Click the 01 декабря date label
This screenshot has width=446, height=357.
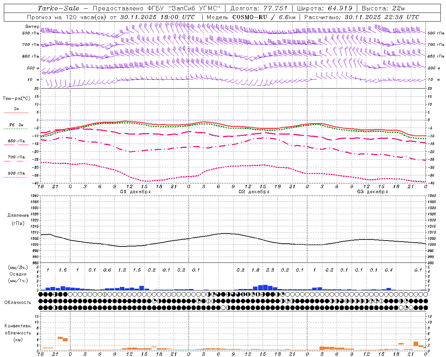click(136, 192)
